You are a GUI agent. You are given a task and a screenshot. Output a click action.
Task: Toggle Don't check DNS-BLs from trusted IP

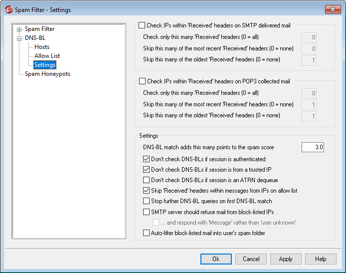(x=146, y=170)
